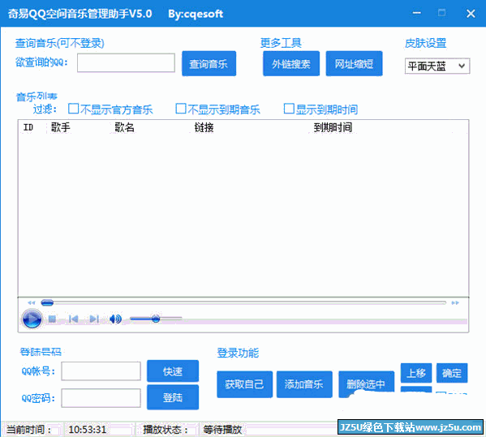Focus the 欲查询的QQ input field

[x=126, y=63]
